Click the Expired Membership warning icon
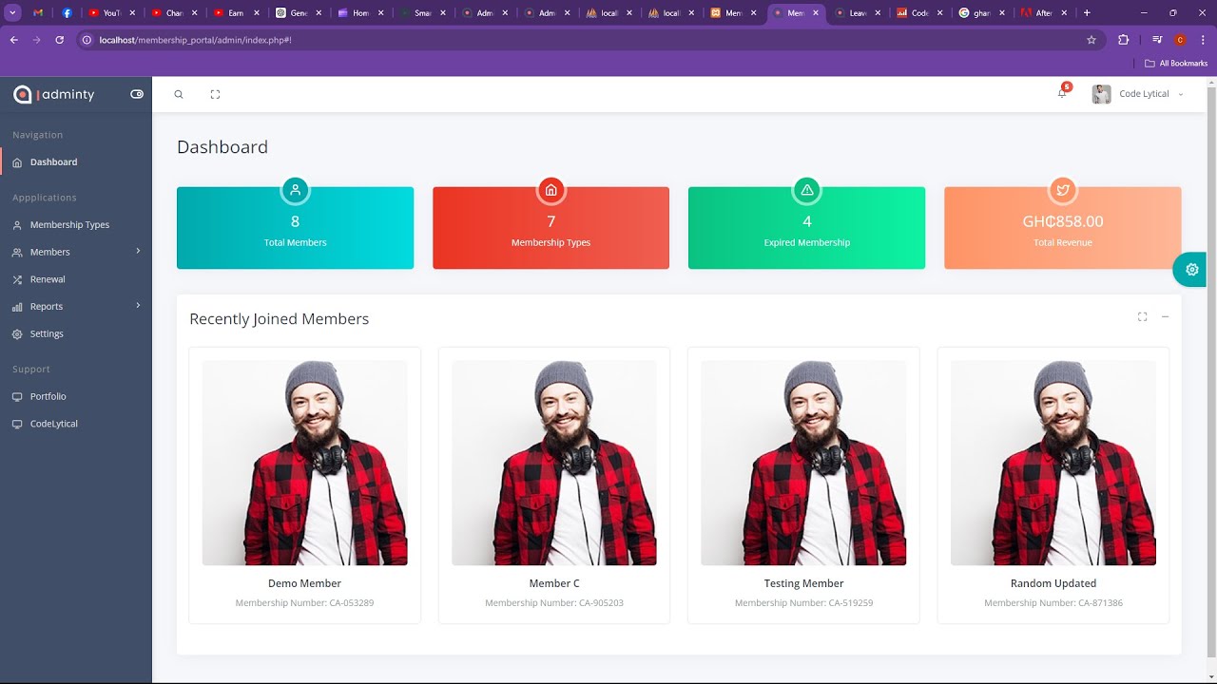The width and height of the screenshot is (1217, 684). click(x=806, y=190)
